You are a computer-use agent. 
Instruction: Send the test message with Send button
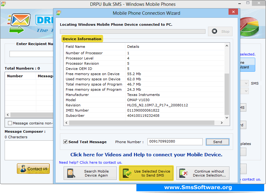tap(217, 142)
